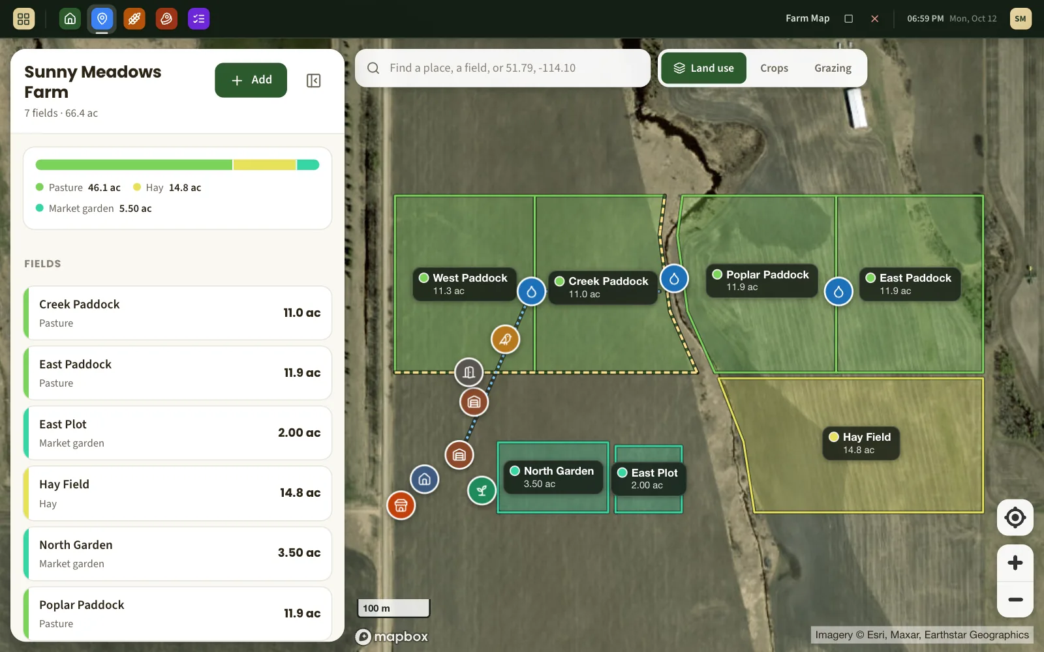Switch to Land use layer

point(703,68)
